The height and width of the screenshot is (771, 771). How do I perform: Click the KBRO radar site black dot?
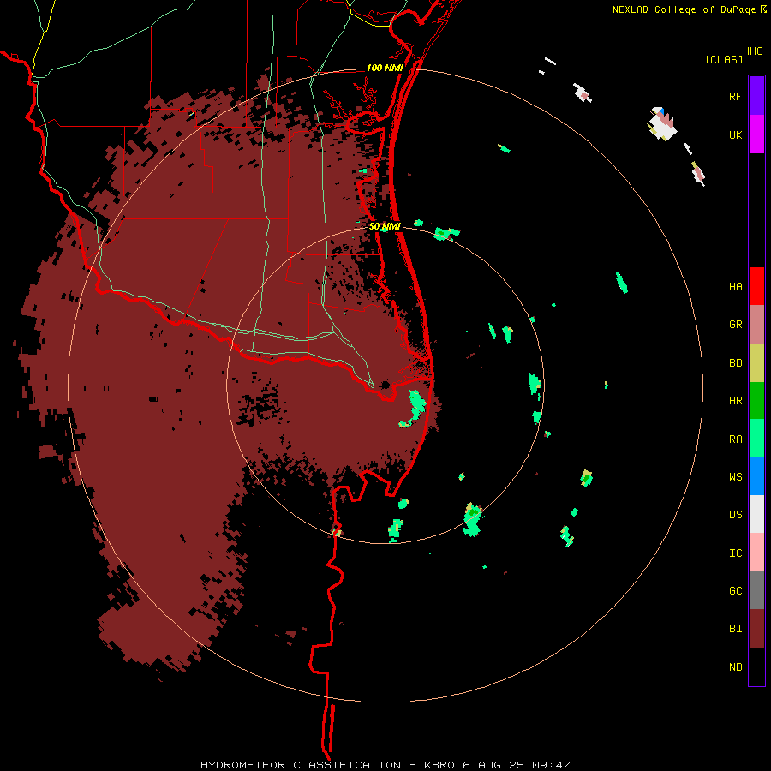pyautogui.click(x=385, y=385)
